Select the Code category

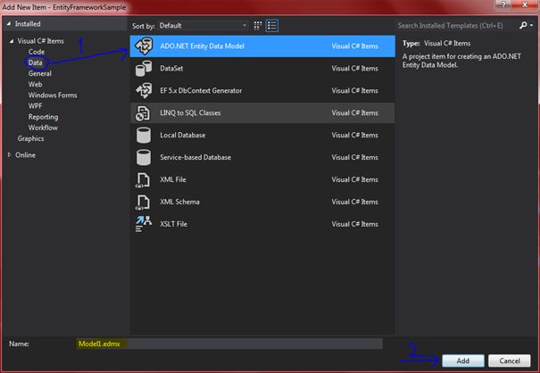click(37, 52)
